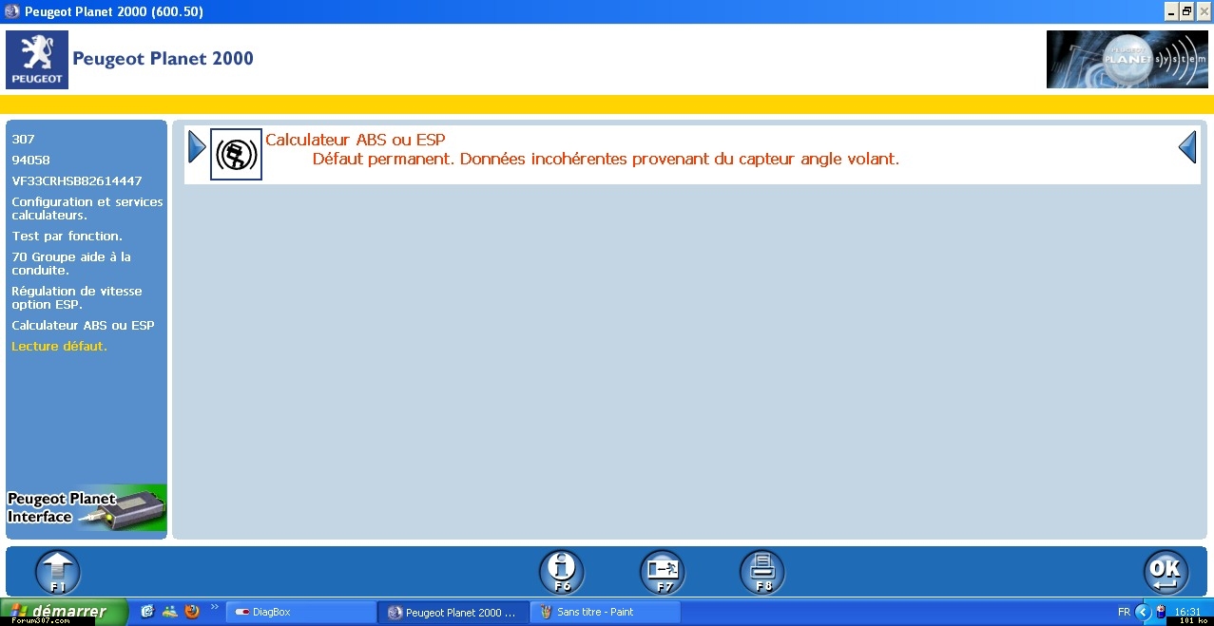The width and height of the screenshot is (1214, 626).
Task: Open the démarrer start menu
Action: (64, 612)
